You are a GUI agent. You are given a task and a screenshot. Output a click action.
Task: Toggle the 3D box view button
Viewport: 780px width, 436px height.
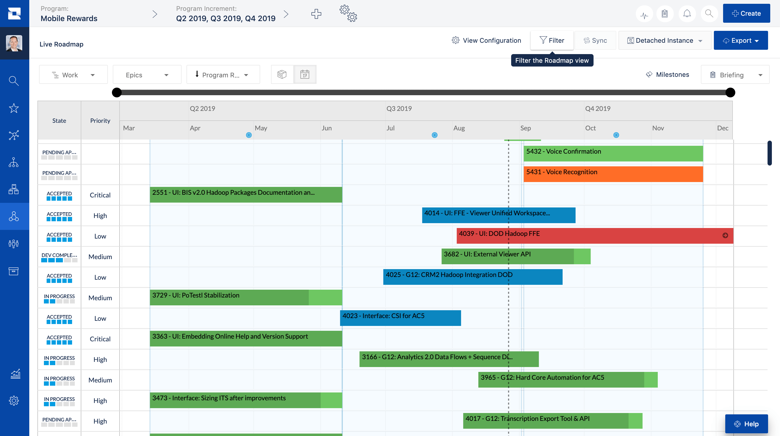click(282, 75)
